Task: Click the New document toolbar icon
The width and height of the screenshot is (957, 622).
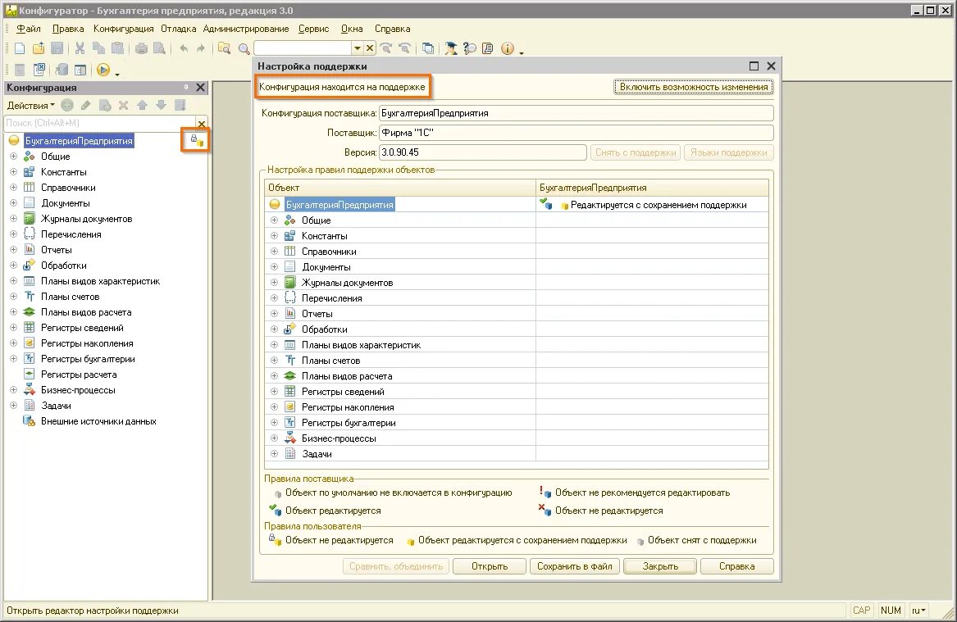Action: tap(20, 48)
